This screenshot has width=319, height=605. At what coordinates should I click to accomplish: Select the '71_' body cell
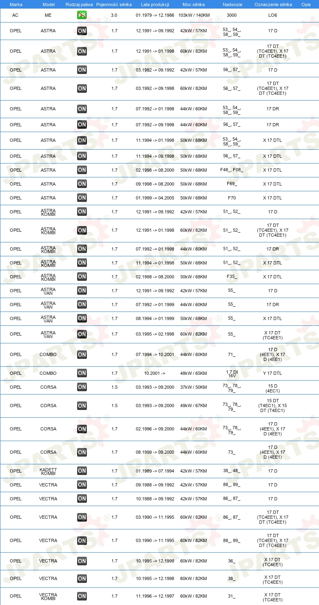coord(232,355)
